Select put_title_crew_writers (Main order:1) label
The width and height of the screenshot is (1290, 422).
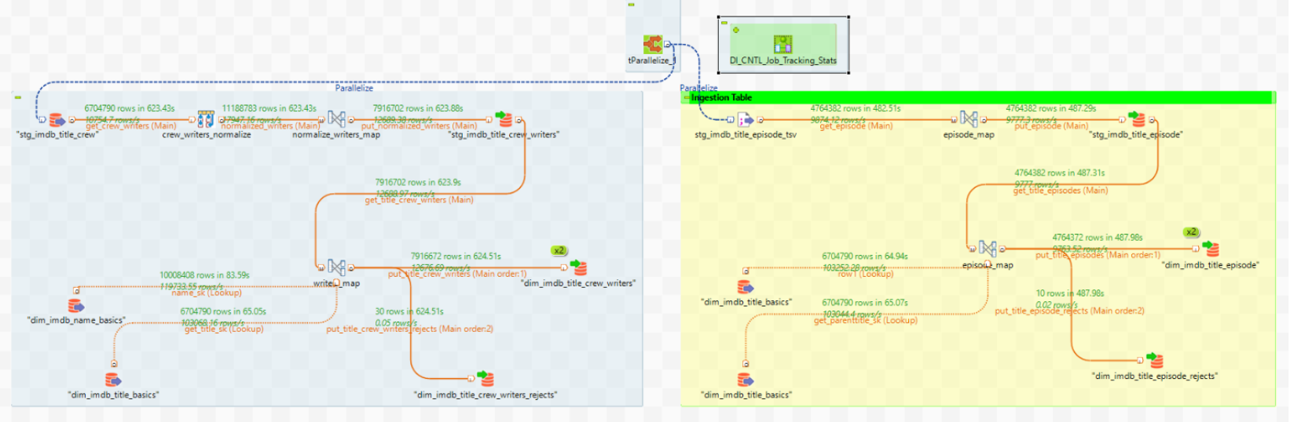pyautogui.click(x=457, y=274)
